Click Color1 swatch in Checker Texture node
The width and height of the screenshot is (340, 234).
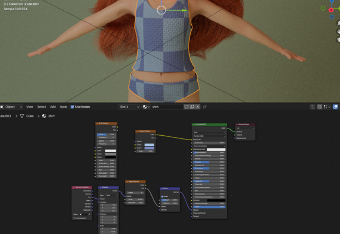coord(149,145)
